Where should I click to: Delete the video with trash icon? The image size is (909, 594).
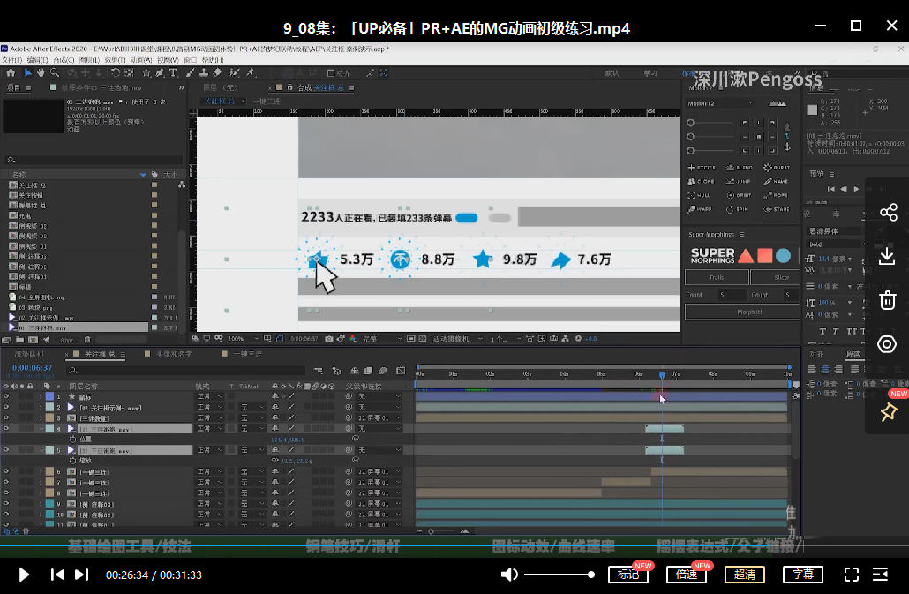[x=888, y=300]
